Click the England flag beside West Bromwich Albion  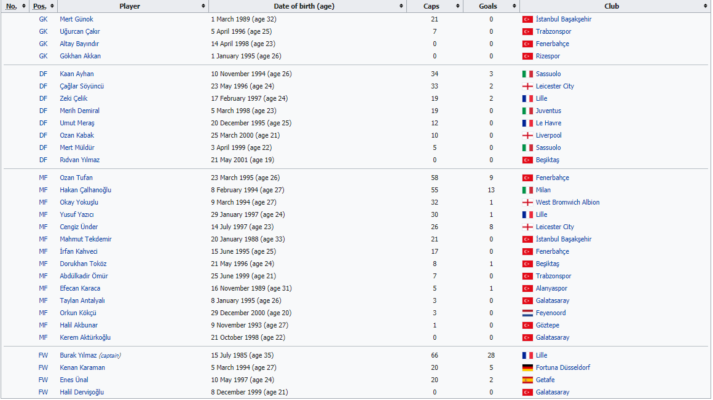point(527,202)
